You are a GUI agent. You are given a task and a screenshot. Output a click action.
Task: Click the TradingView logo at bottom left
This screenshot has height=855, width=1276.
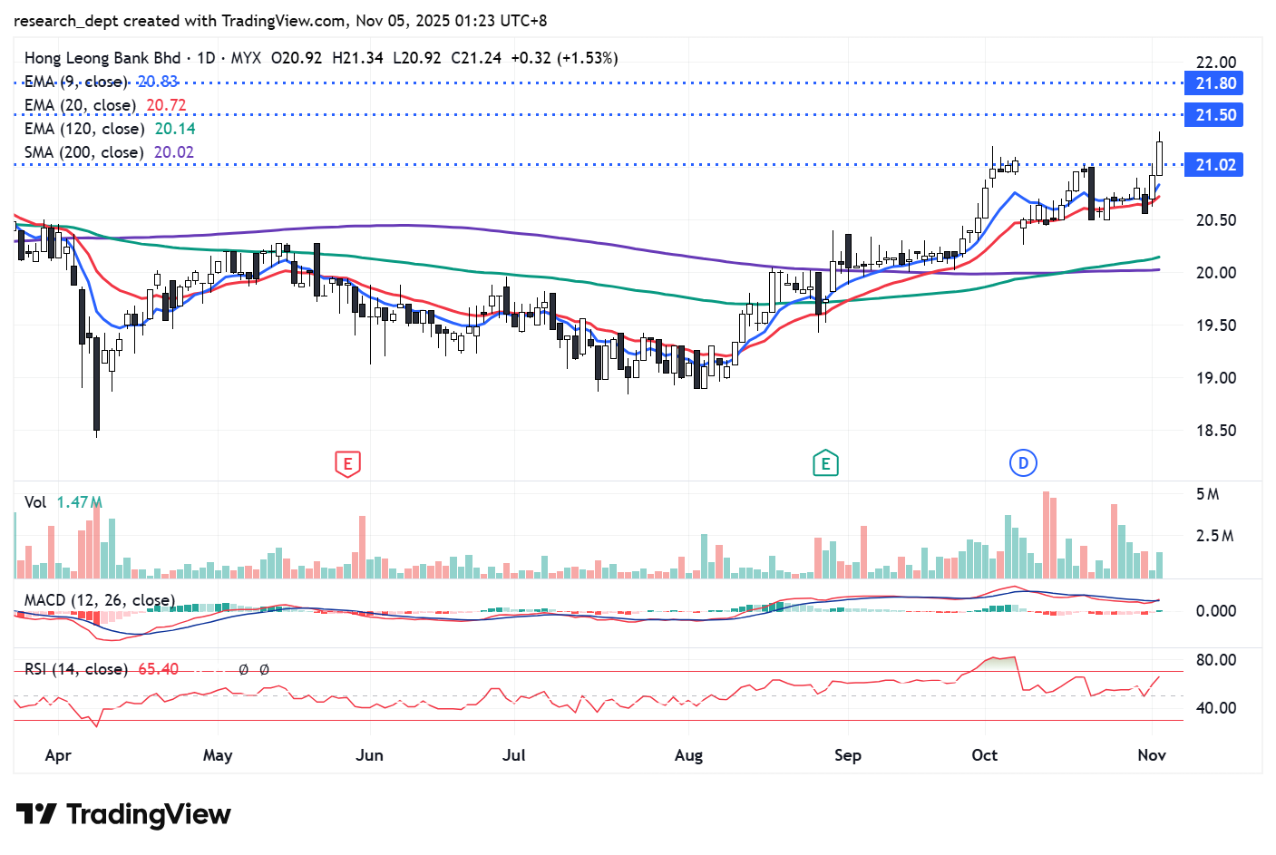pos(123,814)
